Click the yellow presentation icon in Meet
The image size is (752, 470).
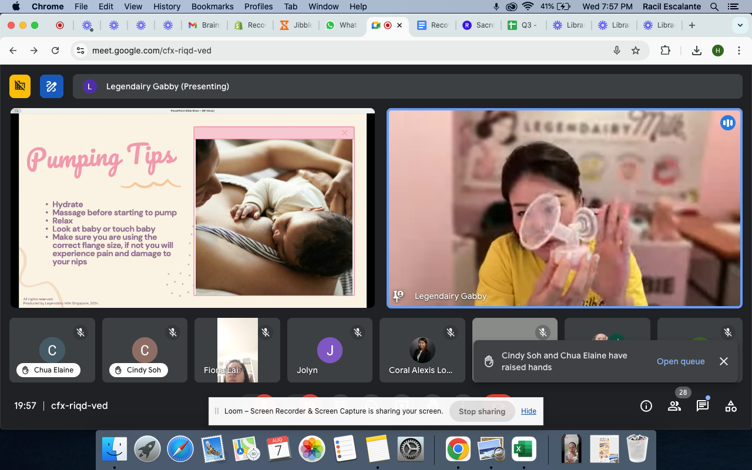click(x=20, y=86)
